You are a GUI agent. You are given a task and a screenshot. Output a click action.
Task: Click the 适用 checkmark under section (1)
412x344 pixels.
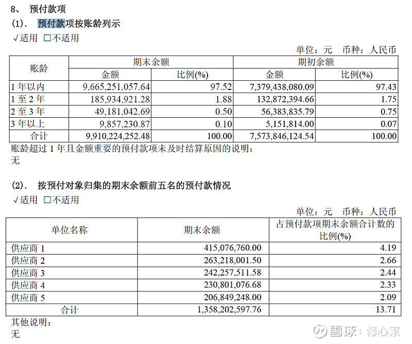click(x=15, y=39)
